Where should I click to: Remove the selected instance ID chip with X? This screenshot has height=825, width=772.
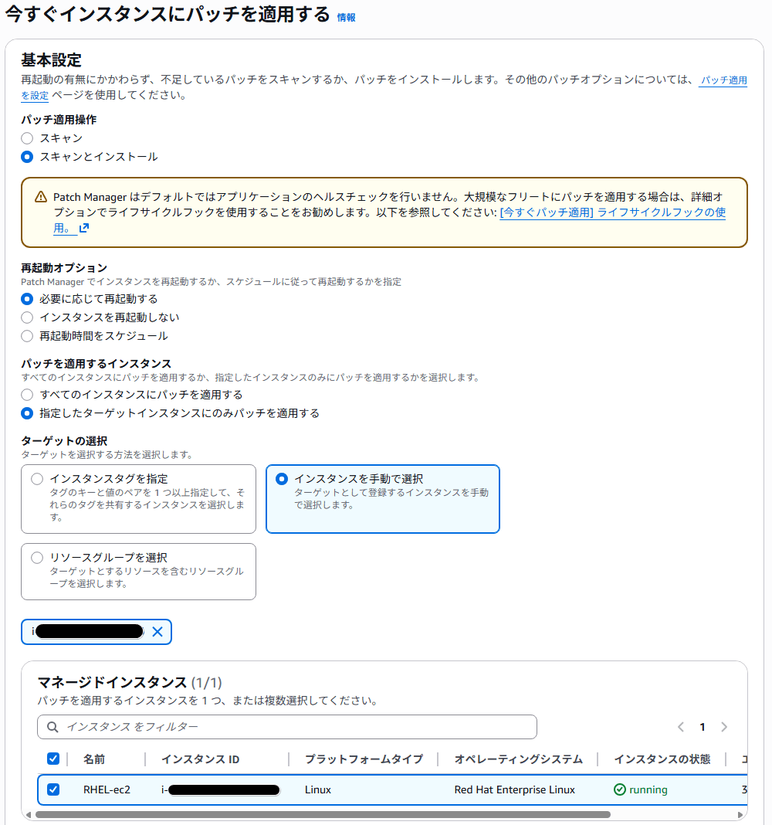coord(157,632)
